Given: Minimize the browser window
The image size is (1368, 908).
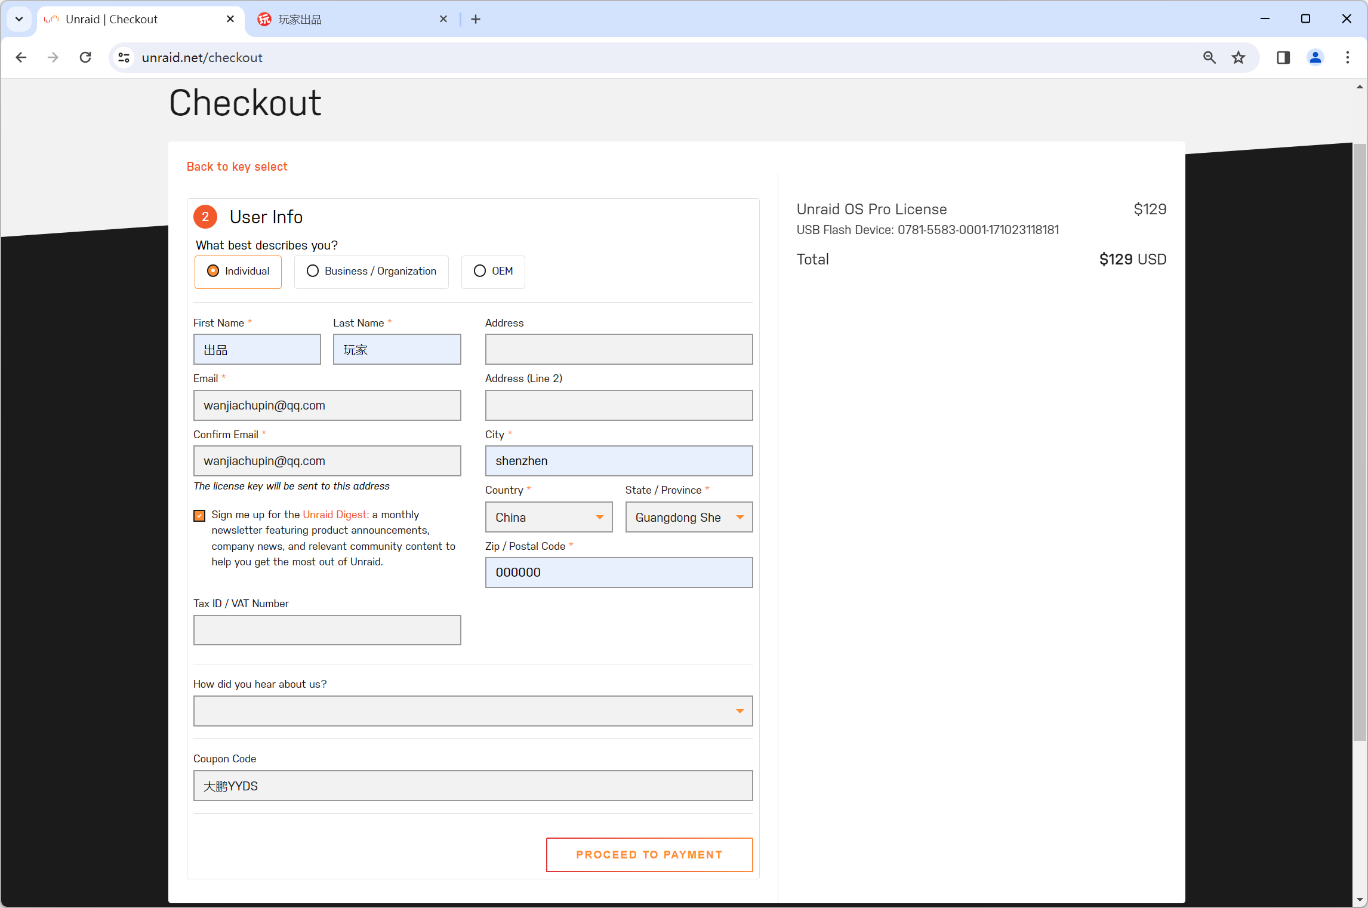Looking at the screenshot, I should 1265,19.
